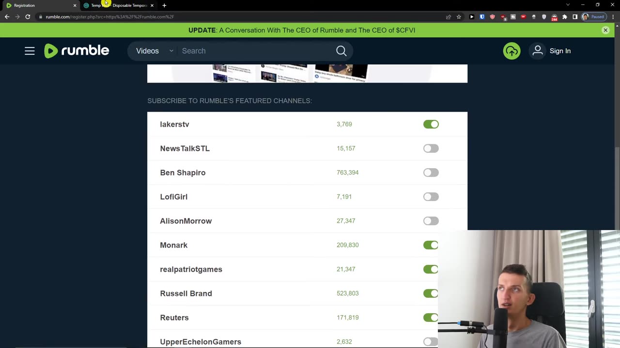Screen dimensions: 620x348
Task: Click the red fast-forward extension icon
Action: point(524,17)
